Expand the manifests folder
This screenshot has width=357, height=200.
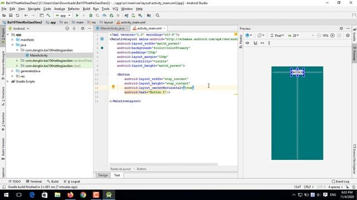click(12, 39)
